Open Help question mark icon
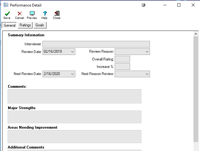 tap(44, 14)
